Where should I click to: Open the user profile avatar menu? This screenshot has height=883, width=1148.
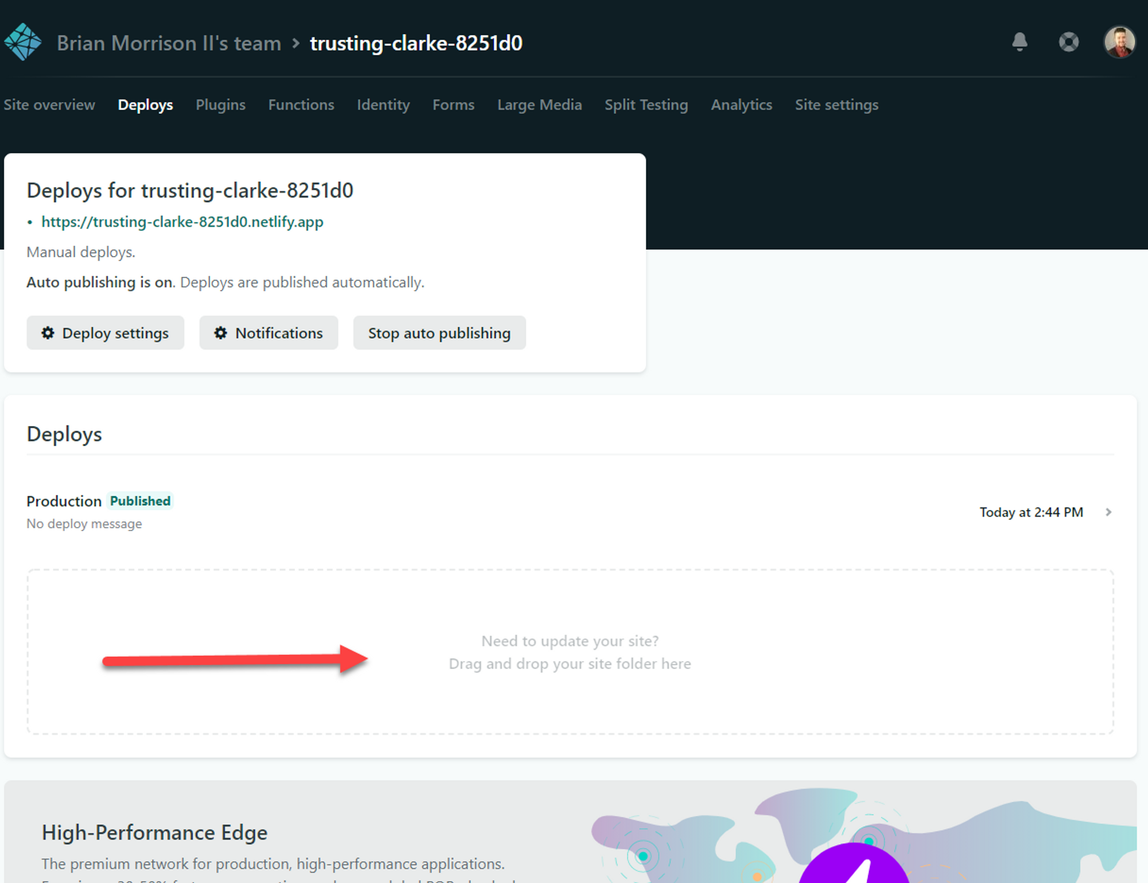coord(1119,42)
